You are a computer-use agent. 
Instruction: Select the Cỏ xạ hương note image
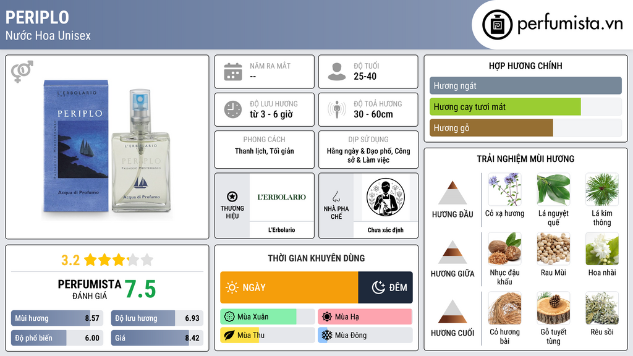point(504,189)
